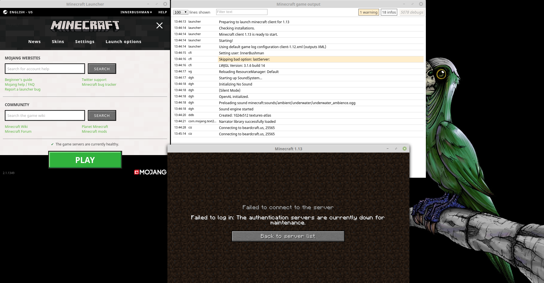Viewport: 544px width, 283px height.
Task: Toggle the '5078 debugs' log filter
Action: pyautogui.click(x=412, y=12)
